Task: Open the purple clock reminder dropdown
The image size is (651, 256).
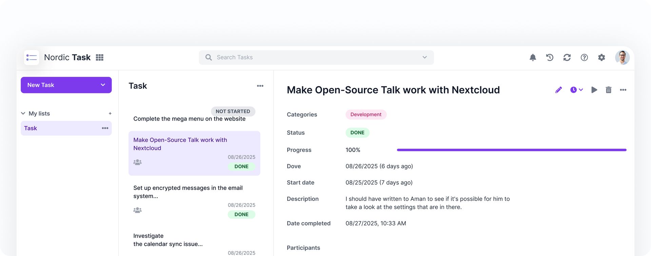Action: tap(576, 90)
